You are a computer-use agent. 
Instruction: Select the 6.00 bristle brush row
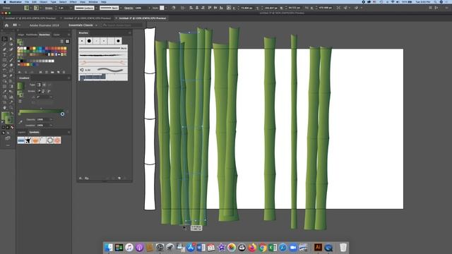(103, 70)
